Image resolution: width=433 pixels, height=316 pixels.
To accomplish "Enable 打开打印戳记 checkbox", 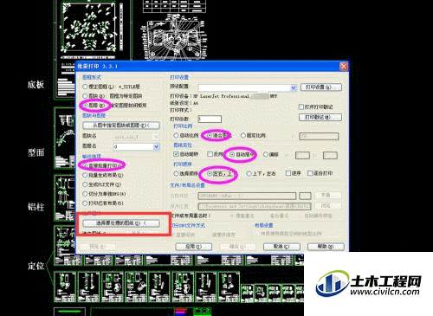I will click(x=301, y=106).
